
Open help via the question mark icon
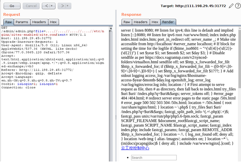click(238, 6)
